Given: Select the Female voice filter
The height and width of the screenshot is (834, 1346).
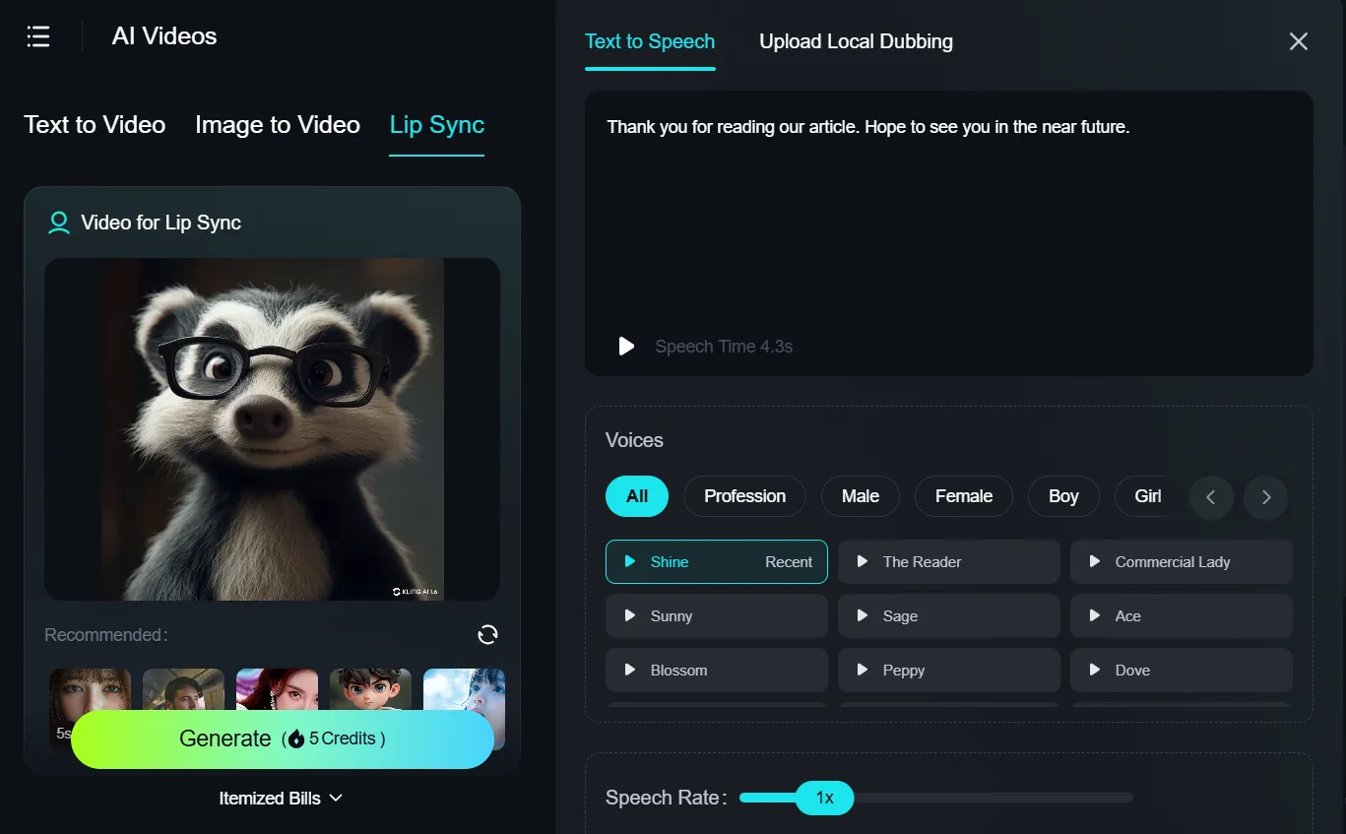Looking at the screenshot, I should point(963,496).
